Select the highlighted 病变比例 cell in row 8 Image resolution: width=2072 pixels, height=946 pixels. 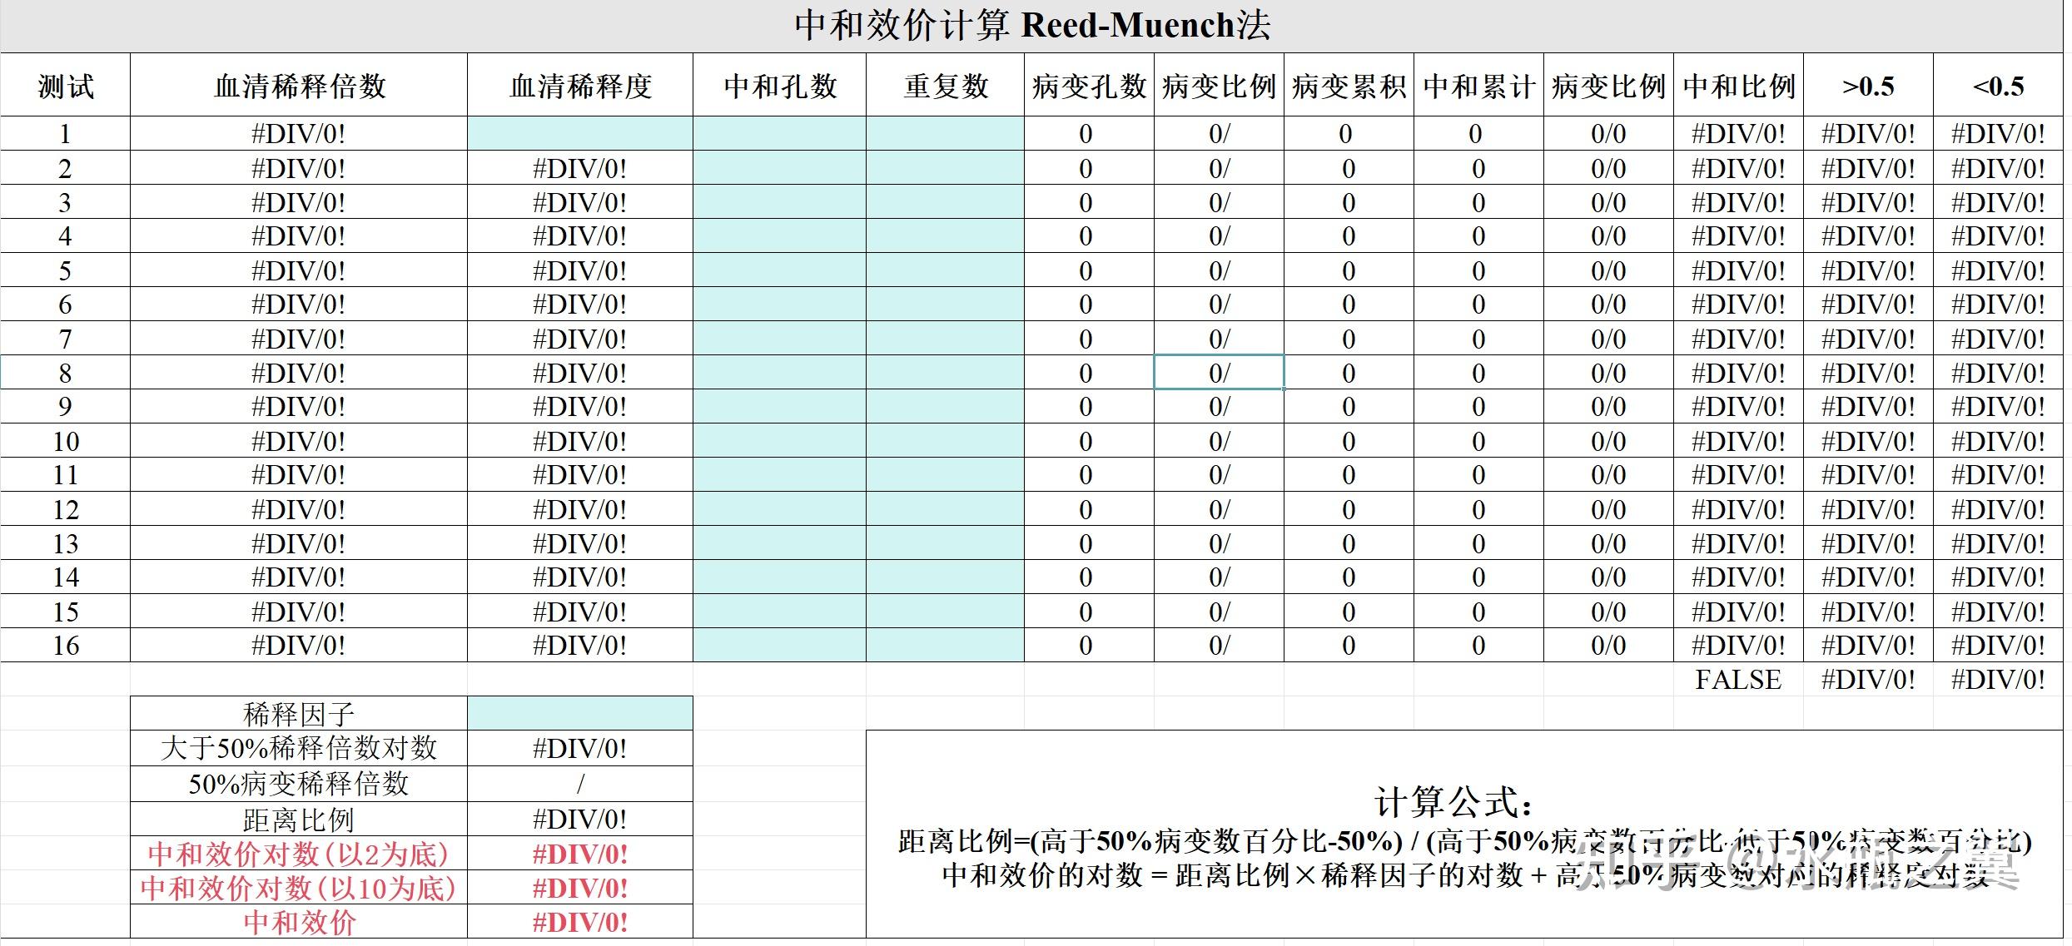(x=1219, y=372)
